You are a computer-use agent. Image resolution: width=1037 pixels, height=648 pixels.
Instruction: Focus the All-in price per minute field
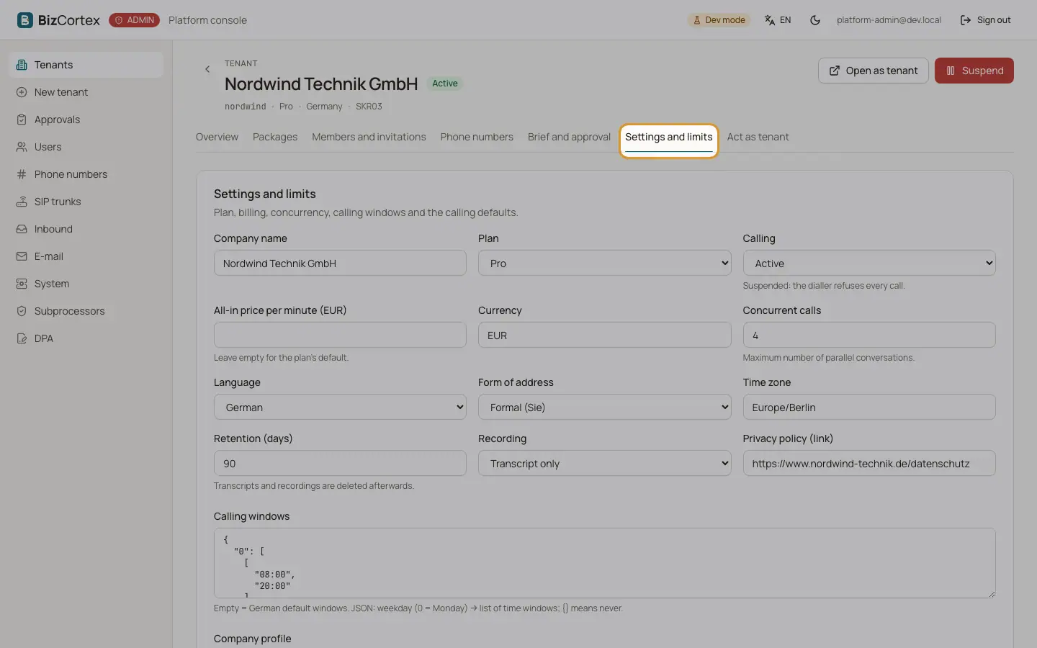coord(340,335)
